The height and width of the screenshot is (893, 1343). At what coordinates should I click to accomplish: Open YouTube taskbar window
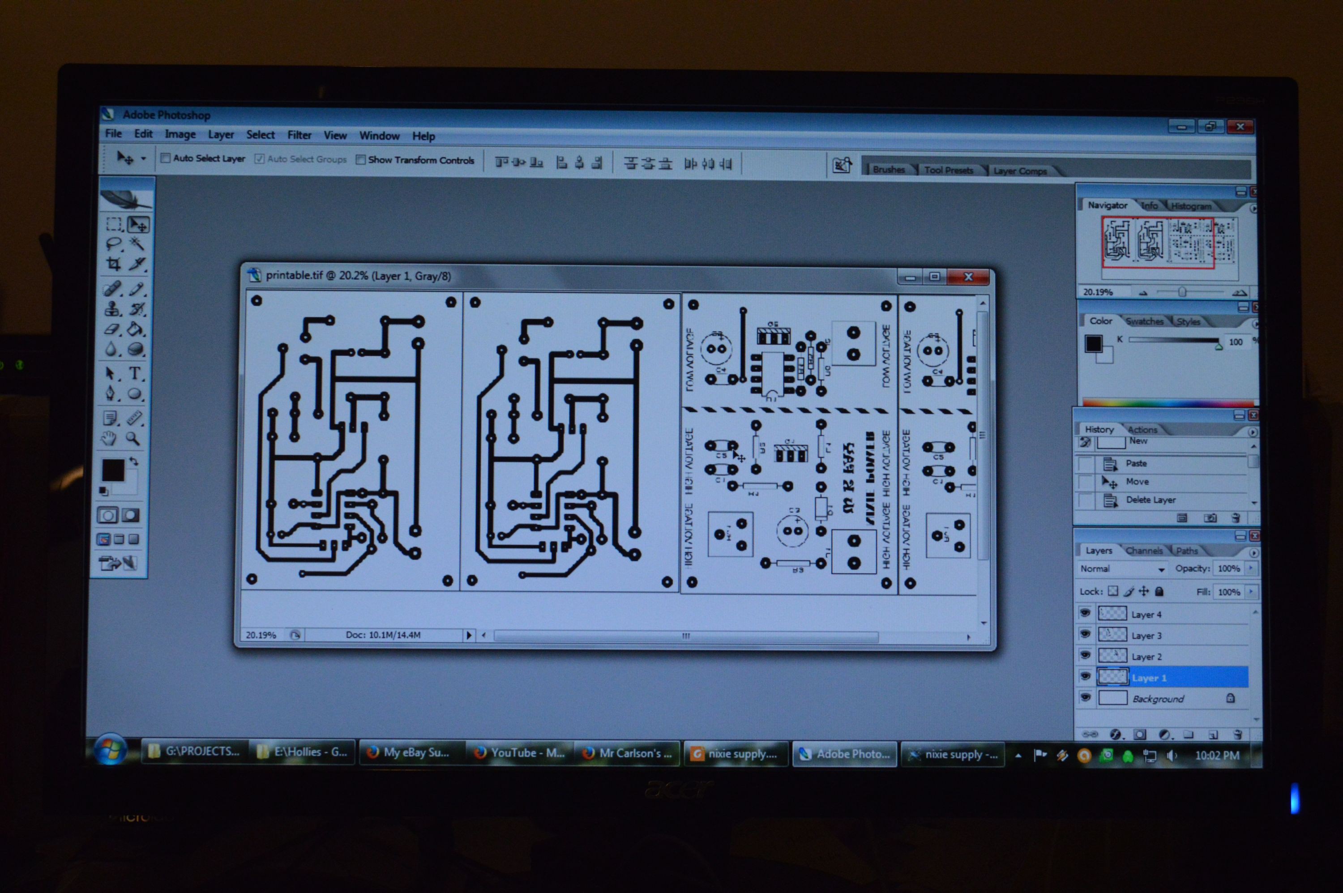[x=519, y=753]
